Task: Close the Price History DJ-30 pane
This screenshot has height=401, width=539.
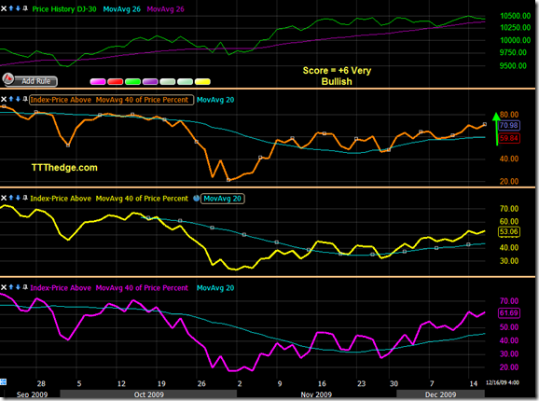Action: coord(4,8)
